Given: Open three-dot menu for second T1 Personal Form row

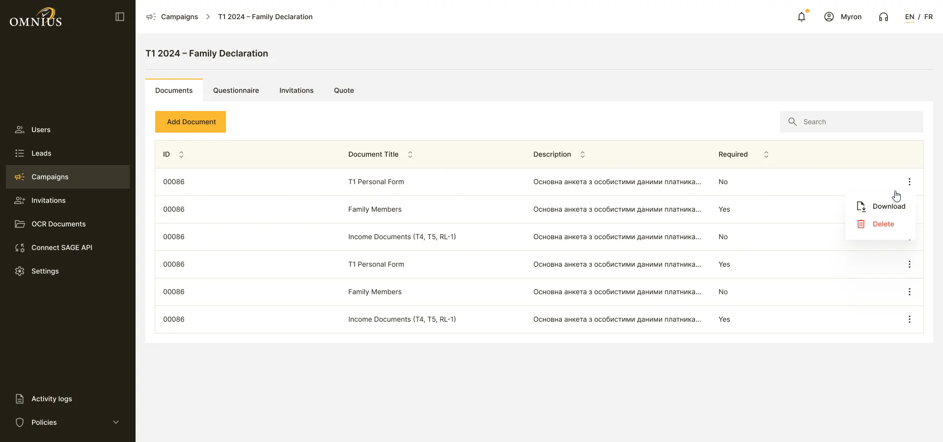Looking at the screenshot, I should pos(910,264).
